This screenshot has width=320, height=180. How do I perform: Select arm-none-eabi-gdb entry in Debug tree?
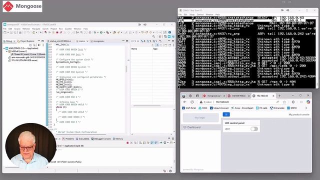pos(26,57)
